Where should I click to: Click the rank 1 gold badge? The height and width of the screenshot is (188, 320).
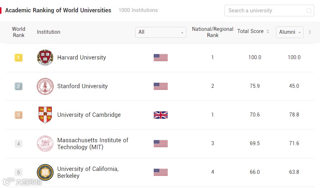(x=19, y=57)
